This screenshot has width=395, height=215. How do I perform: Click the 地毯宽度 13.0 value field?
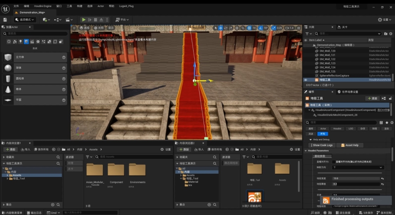click(x=356, y=178)
